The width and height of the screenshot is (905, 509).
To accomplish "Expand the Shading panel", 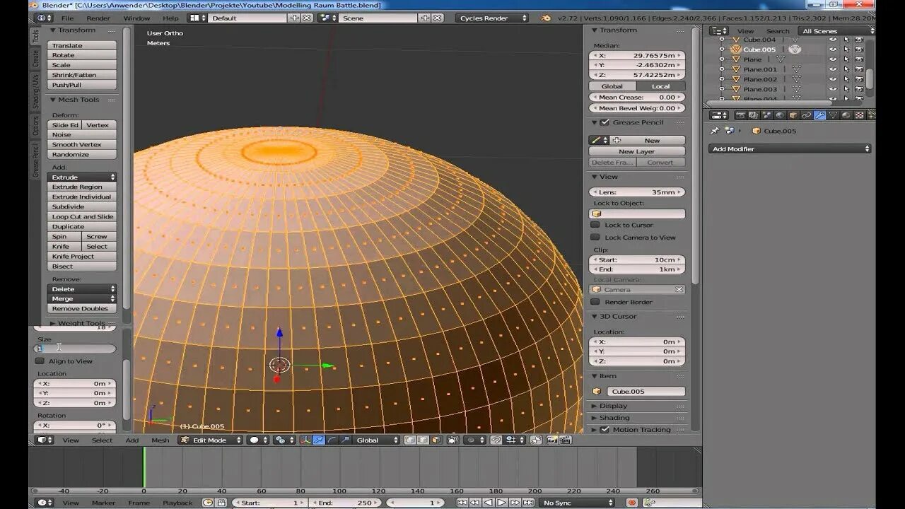I will coord(614,418).
